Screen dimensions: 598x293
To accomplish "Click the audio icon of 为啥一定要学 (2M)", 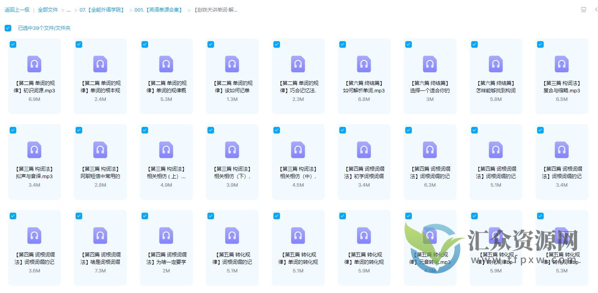I will (x=166, y=236).
